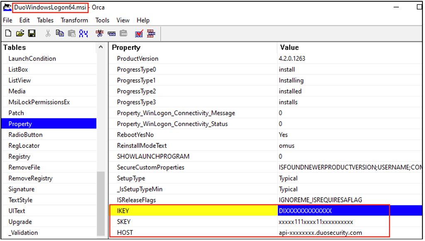
Task: Click the Paste Row icon
Action: click(124, 33)
